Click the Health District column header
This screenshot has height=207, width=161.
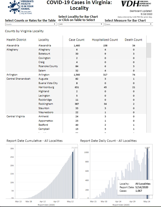(16, 40)
